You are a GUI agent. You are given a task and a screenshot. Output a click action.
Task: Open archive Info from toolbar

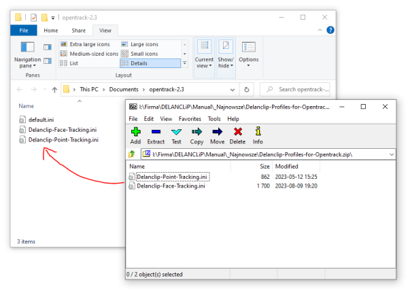(258, 136)
